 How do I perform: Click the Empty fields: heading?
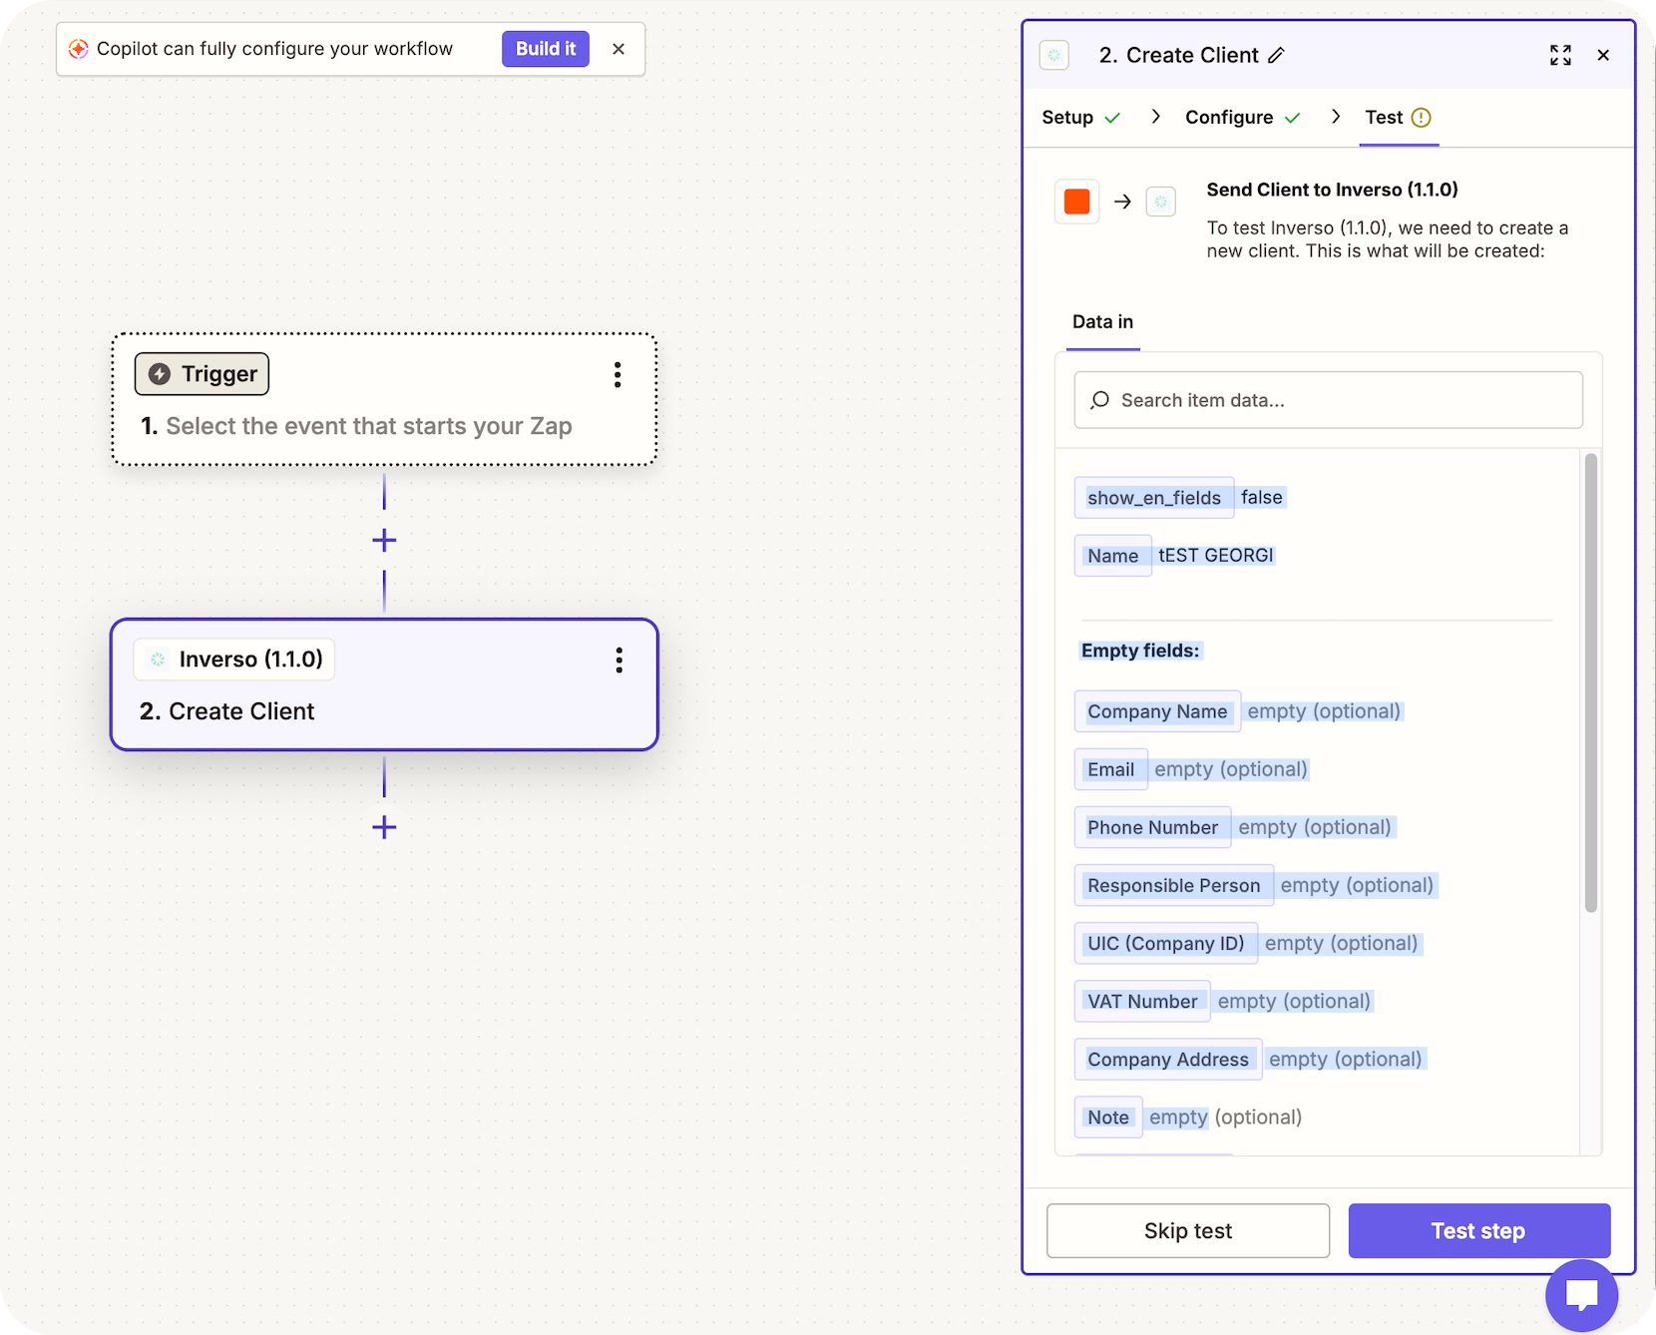pyautogui.click(x=1140, y=651)
